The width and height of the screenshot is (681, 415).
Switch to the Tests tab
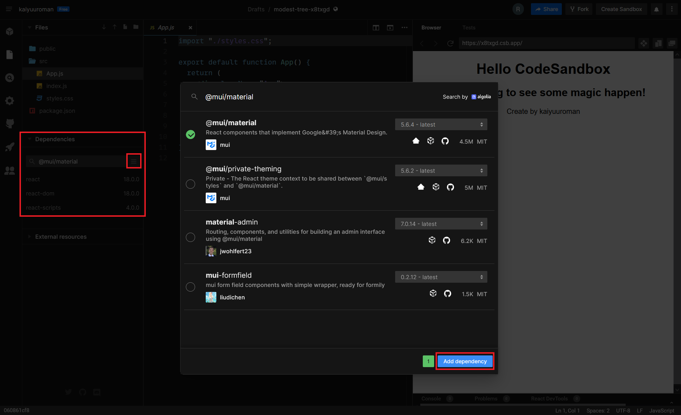(469, 28)
